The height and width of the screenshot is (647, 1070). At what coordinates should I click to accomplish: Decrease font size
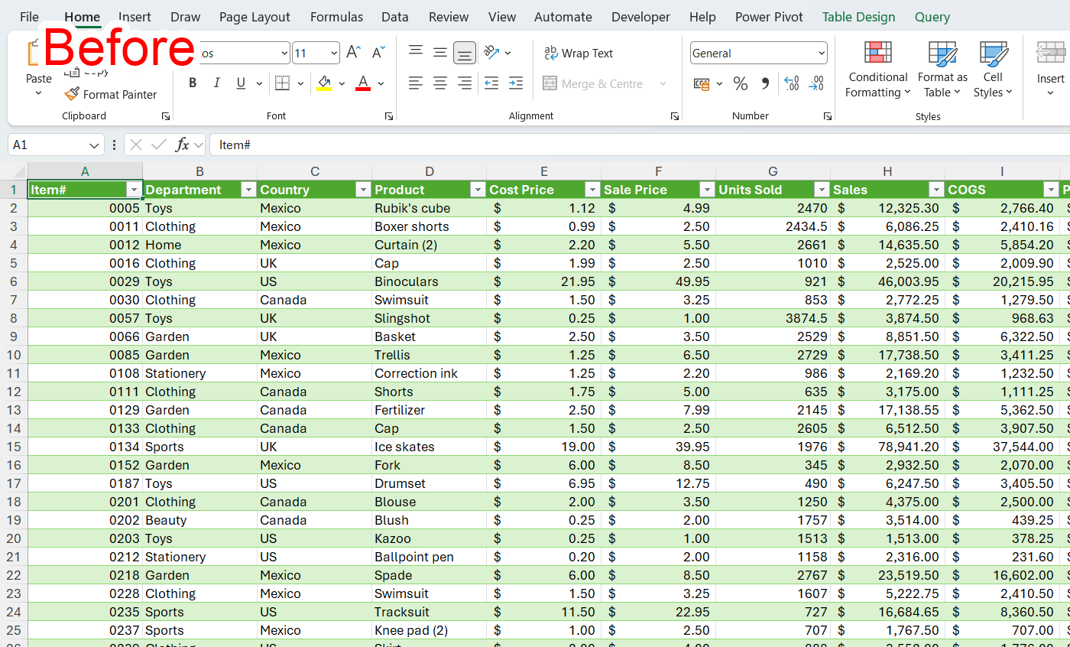[378, 53]
